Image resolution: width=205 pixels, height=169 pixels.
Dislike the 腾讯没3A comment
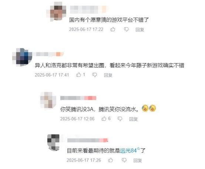(120, 119)
